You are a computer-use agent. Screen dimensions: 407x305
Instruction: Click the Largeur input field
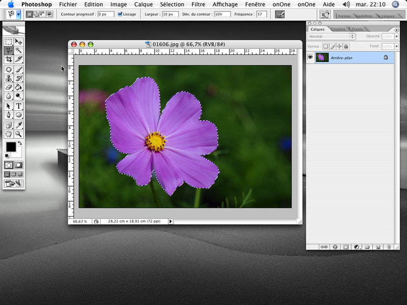170,14
